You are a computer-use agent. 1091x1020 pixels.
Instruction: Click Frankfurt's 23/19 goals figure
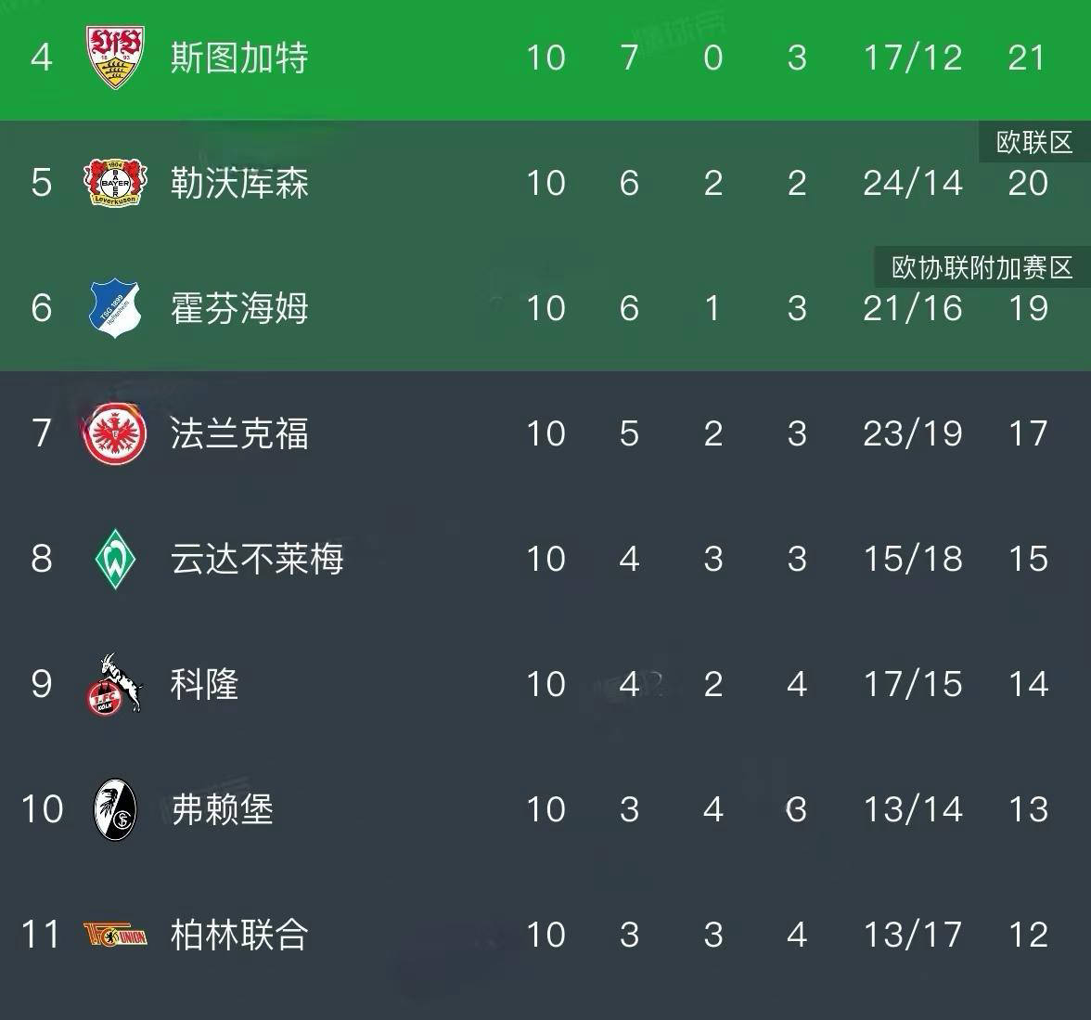(913, 433)
